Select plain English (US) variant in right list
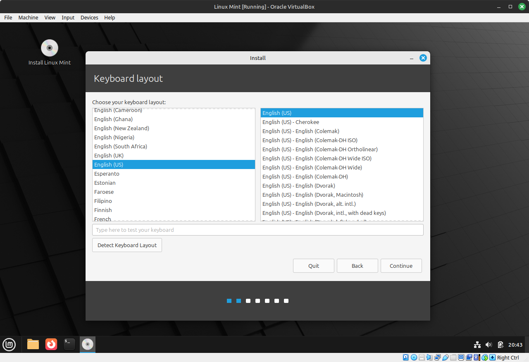Viewport: 529px width, 362px height. pos(342,113)
